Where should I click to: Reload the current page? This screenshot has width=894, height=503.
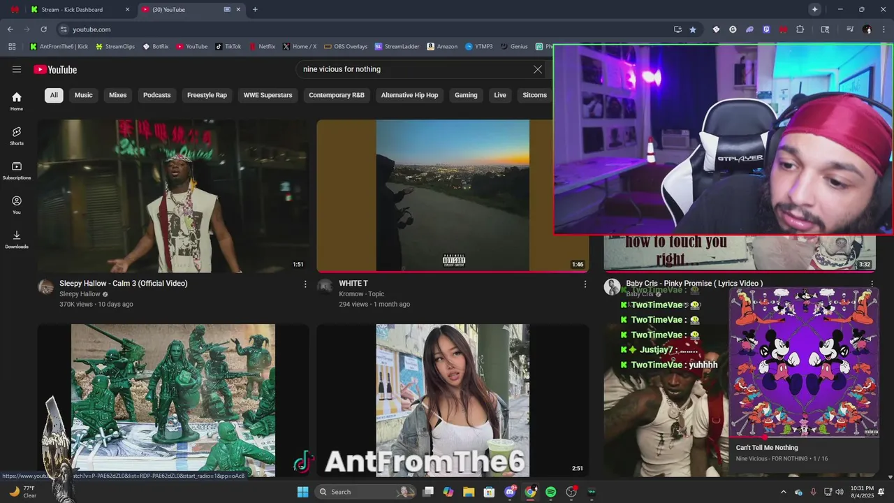43,29
